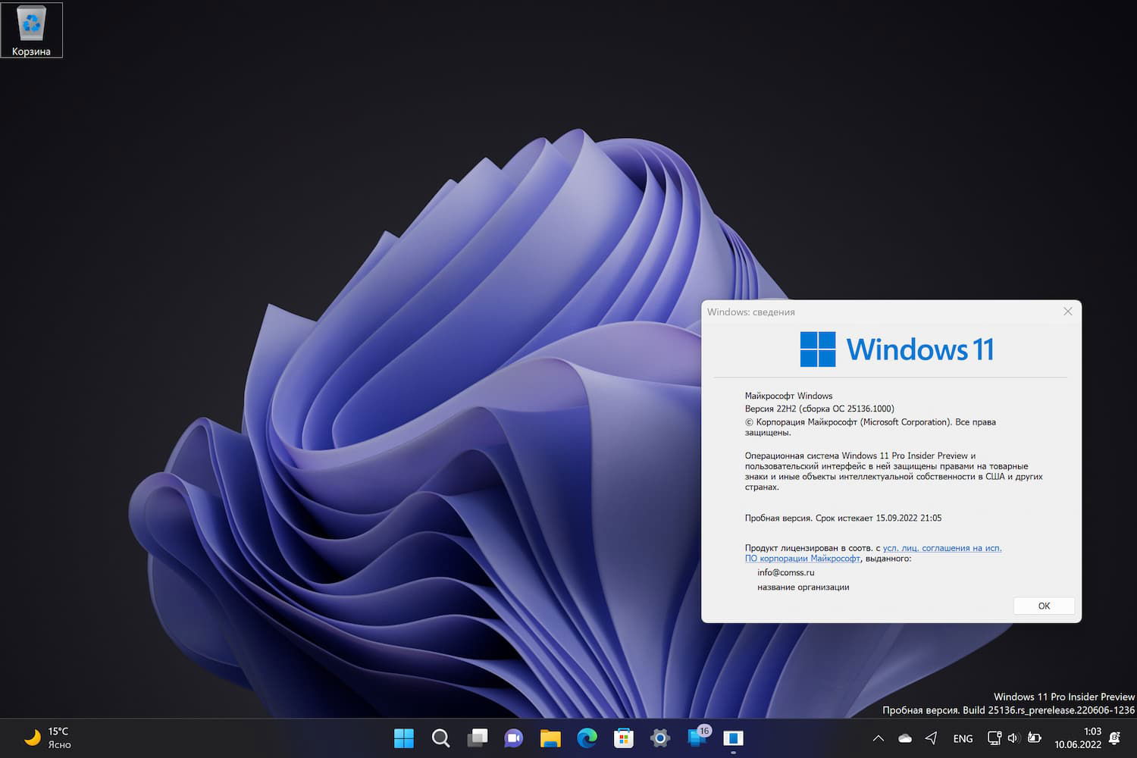Open Task View on the taskbar
Viewport: 1137px width, 758px height.
pos(477,738)
